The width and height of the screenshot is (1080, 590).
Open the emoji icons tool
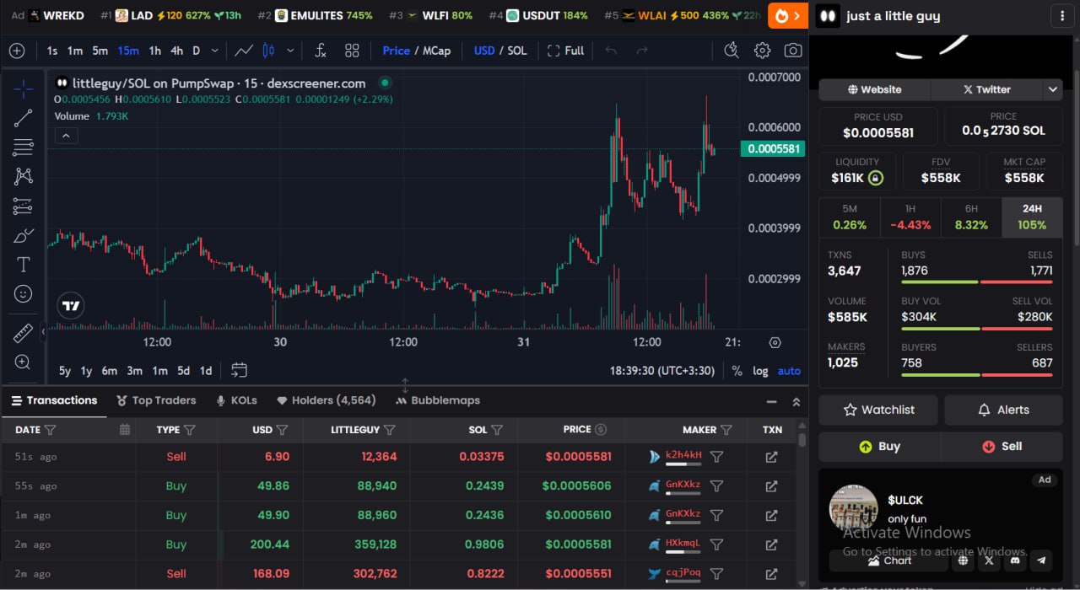point(23,293)
